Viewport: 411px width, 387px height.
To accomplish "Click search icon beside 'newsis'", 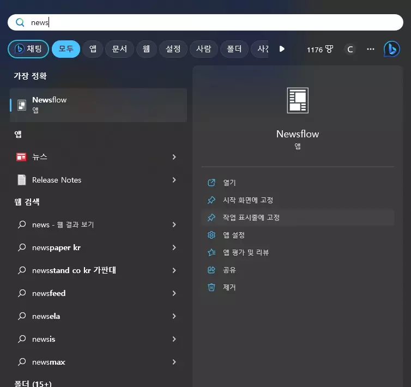I will 22,339.
